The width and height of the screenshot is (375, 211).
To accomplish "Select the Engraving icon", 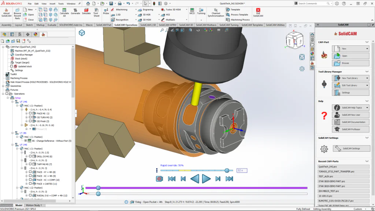I will coord(140,10).
